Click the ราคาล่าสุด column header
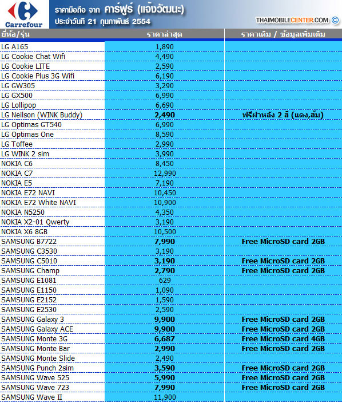Screen dimensions: 342x402 164,34
